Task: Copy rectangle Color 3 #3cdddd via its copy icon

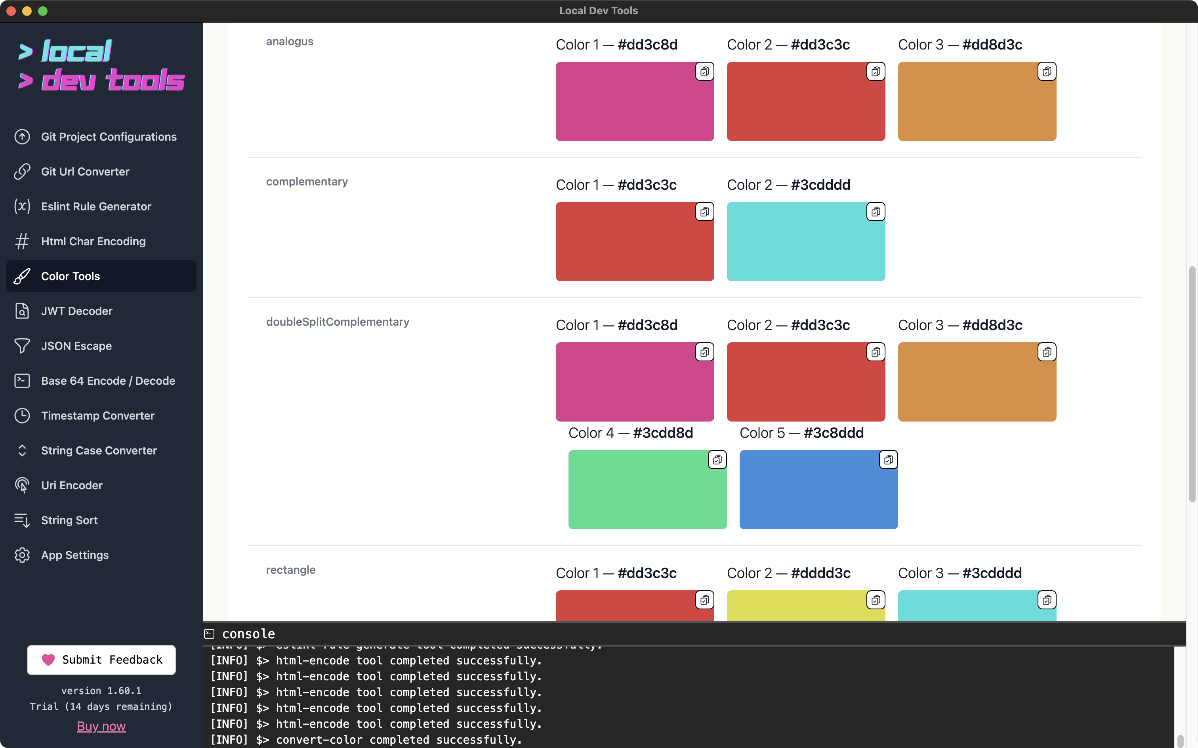Action: (x=1047, y=600)
